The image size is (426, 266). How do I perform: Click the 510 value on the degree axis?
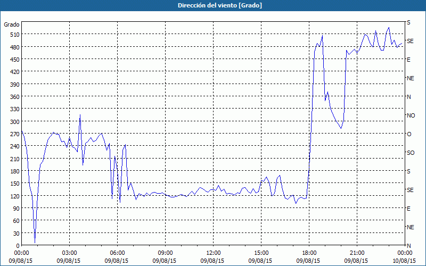coord(15,35)
